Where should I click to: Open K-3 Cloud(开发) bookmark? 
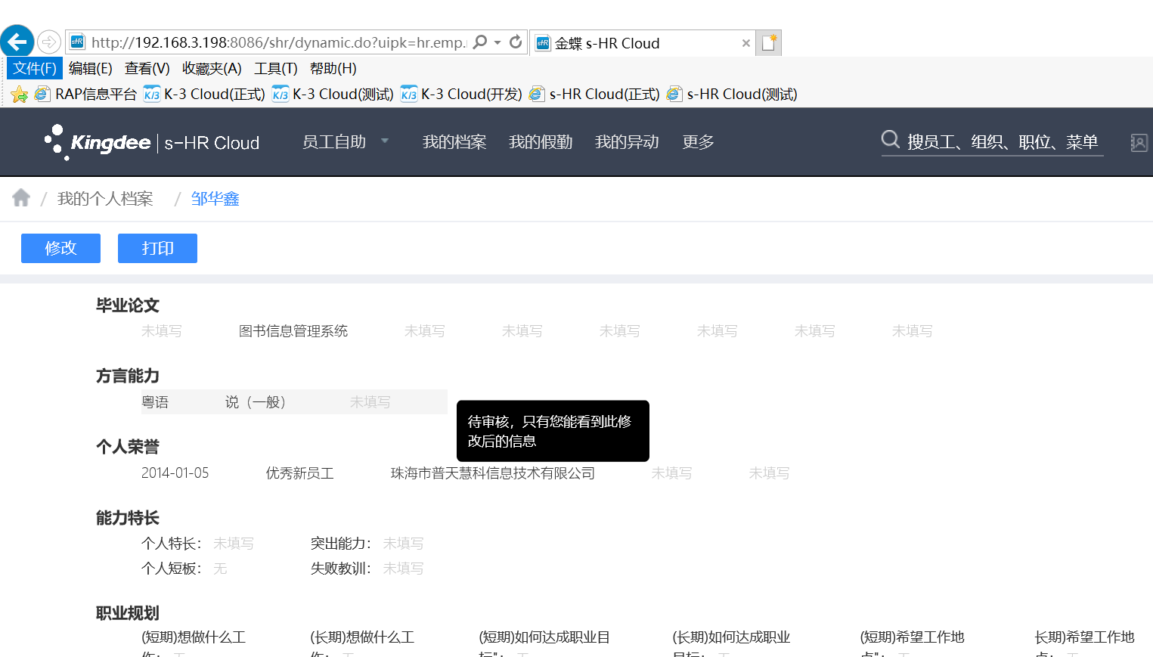(462, 94)
